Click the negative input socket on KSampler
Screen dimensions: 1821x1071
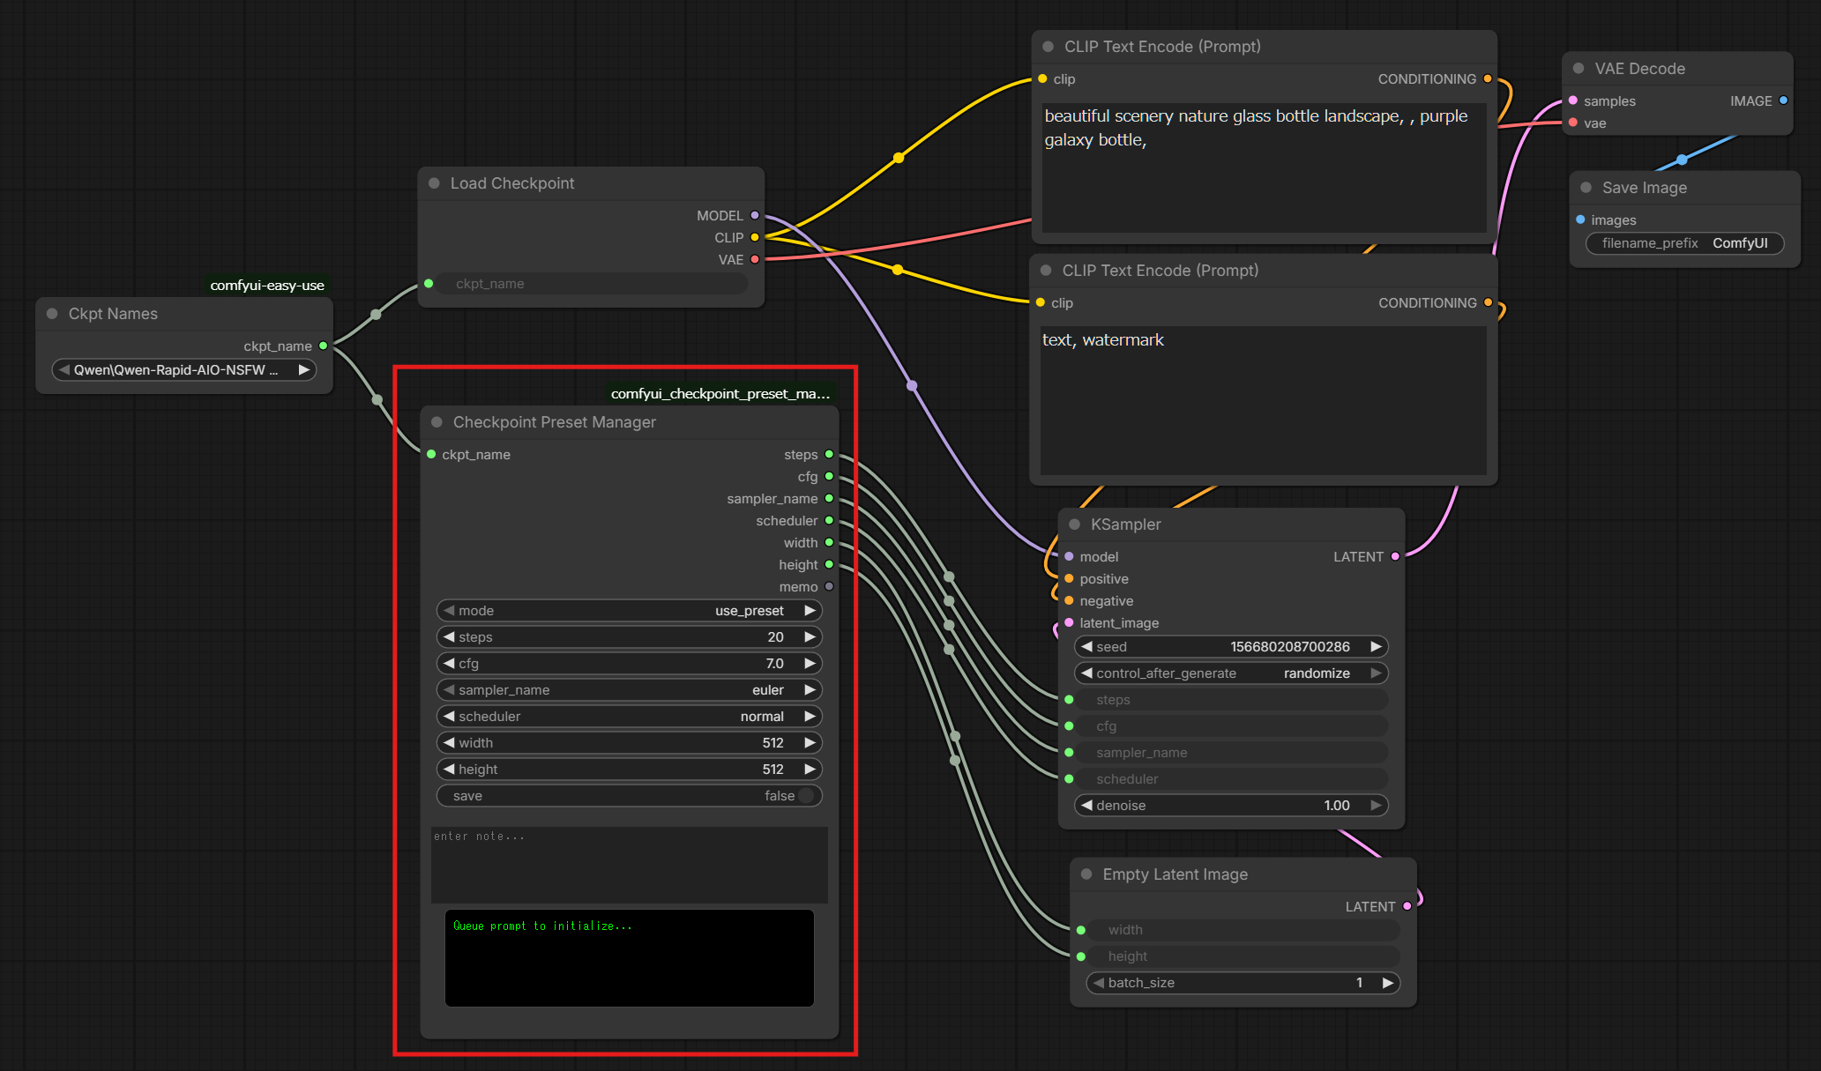(x=1069, y=600)
